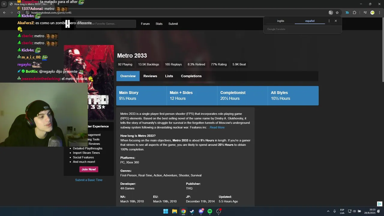This screenshot has width=384, height=216.
Task: Close the Google Translate popup
Action: [x=336, y=21]
